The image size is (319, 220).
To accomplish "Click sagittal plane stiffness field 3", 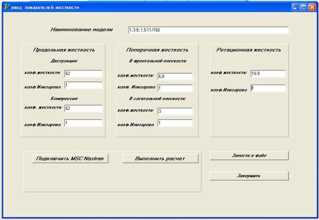I will 175,112.
